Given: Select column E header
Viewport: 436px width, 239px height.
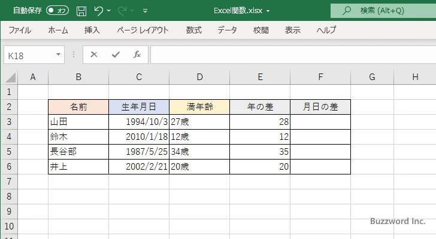Looking at the screenshot, I should point(260,77).
